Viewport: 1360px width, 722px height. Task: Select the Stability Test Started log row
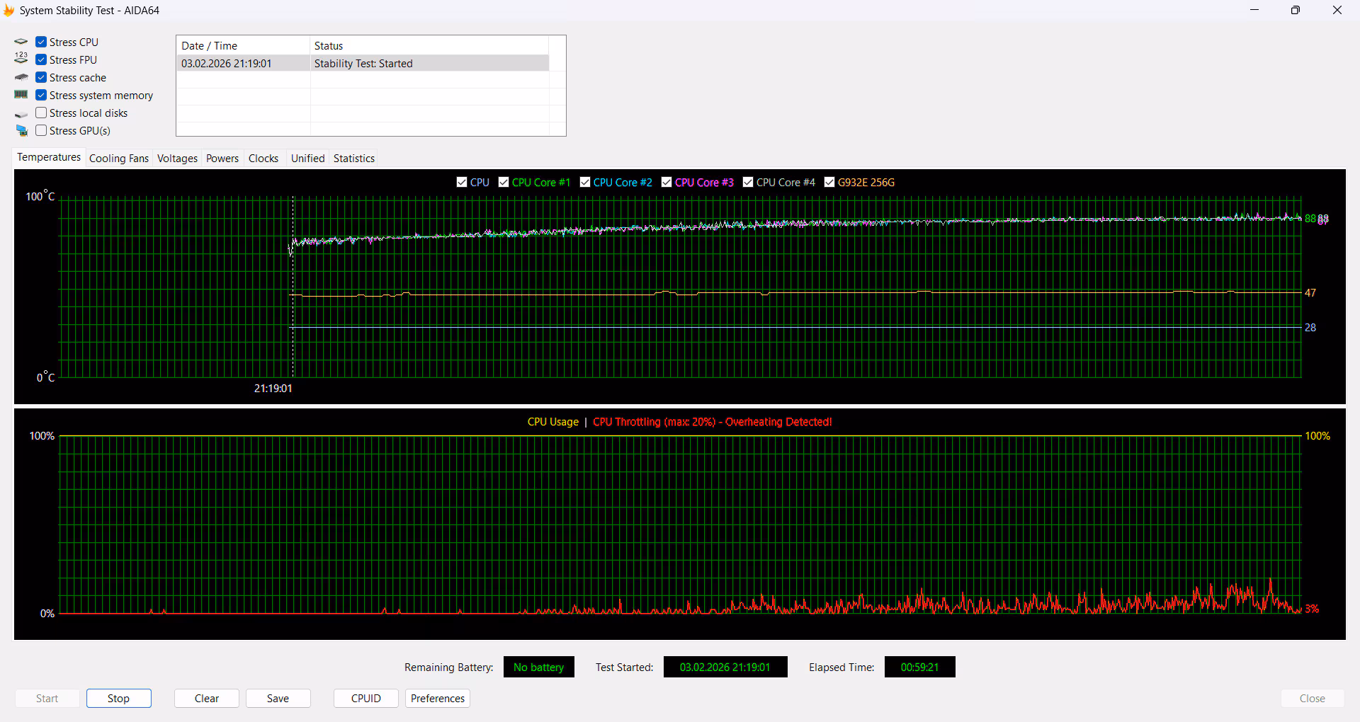click(x=363, y=64)
